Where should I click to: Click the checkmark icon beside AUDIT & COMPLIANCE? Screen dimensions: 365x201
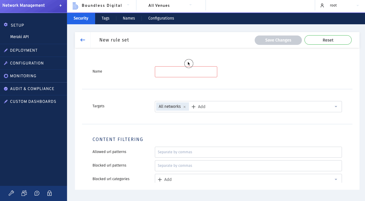pyautogui.click(x=6, y=89)
